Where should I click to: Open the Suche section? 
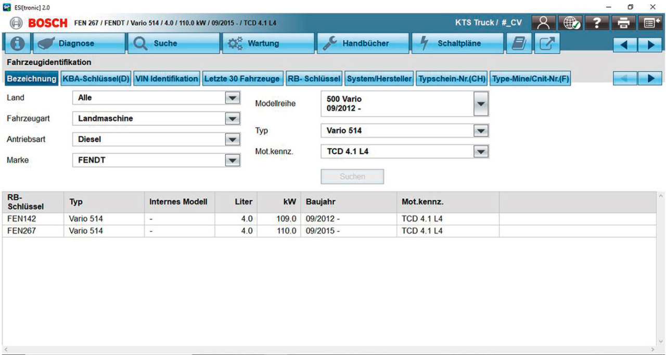174,44
